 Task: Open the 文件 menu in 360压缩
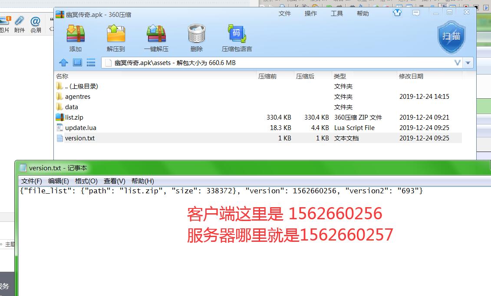(285, 13)
